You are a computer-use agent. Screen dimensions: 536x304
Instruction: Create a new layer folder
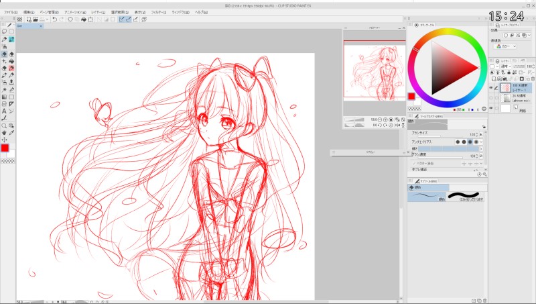(505, 79)
